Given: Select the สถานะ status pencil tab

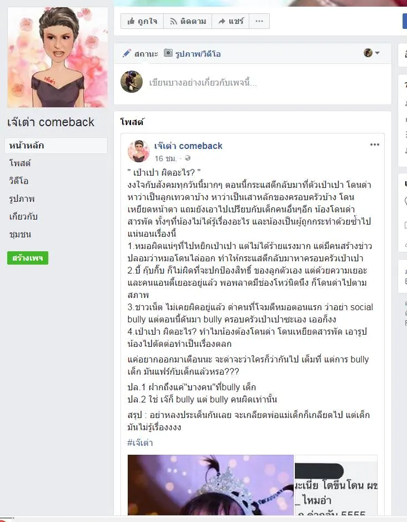Looking at the screenshot, I should (140, 53).
